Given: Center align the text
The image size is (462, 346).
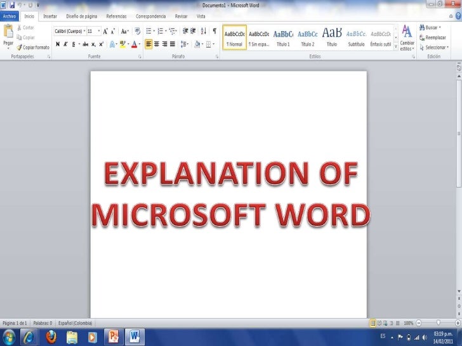Looking at the screenshot, I should tap(157, 44).
